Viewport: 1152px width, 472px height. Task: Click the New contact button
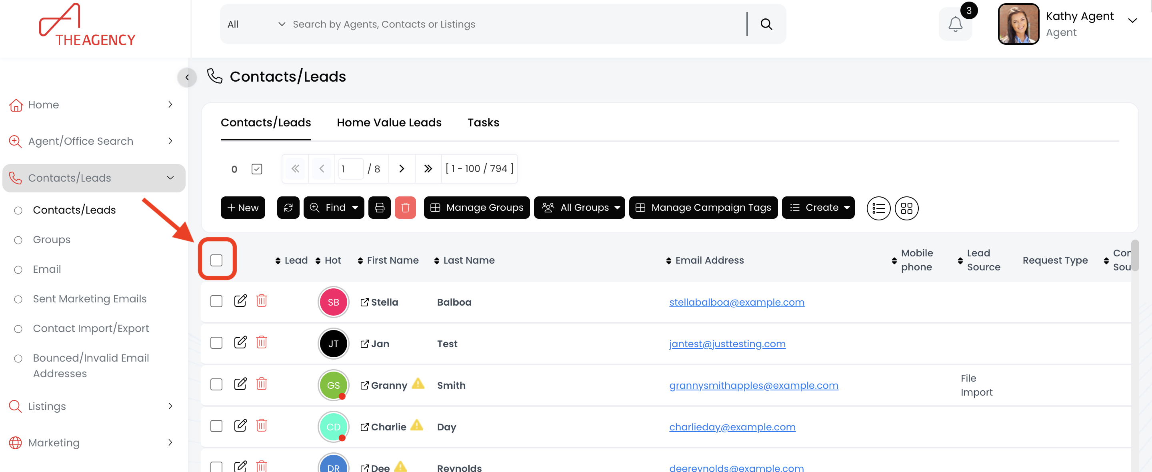[x=243, y=208]
